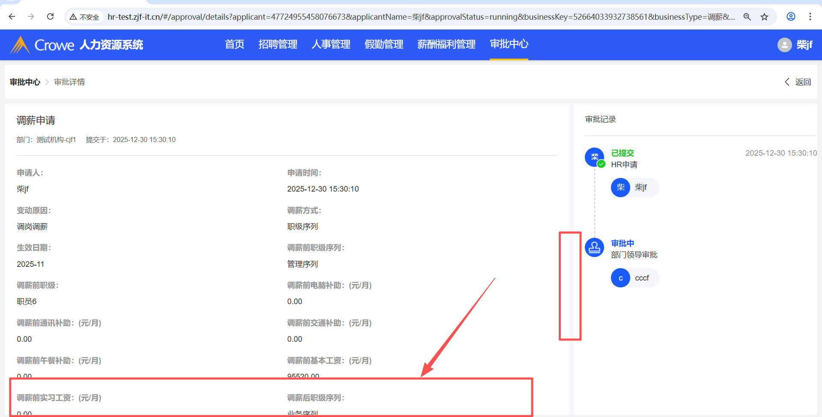The height and width of the screenshot is (417, 822).
Task: Open 薪酬福利管理 menu
Action: [x=446, y=44]
